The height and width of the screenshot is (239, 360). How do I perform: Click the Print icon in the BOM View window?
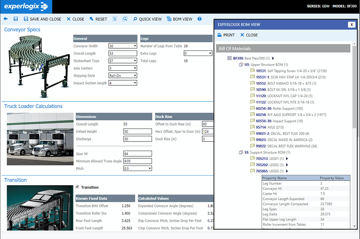[x=226, y=35]
